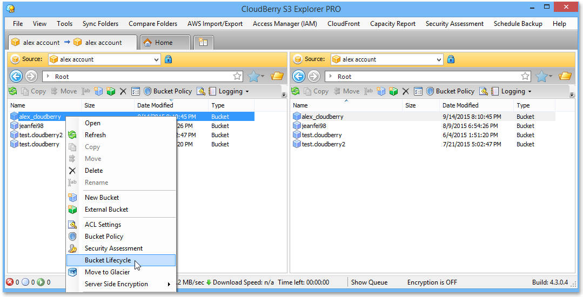Click into the left pane Root path field
The height and width of the screenshot is (297, 583).
click(143, 77)
